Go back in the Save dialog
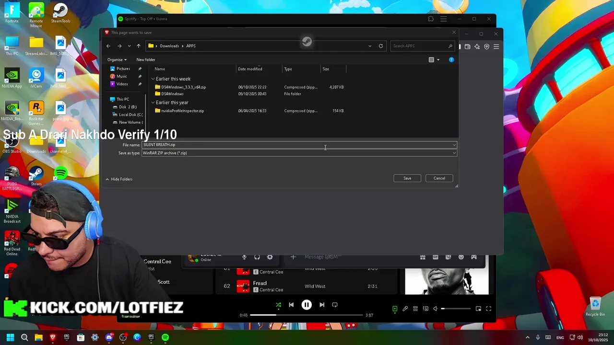The height and width of the screenshot is (345, 614). click(108, 46)
